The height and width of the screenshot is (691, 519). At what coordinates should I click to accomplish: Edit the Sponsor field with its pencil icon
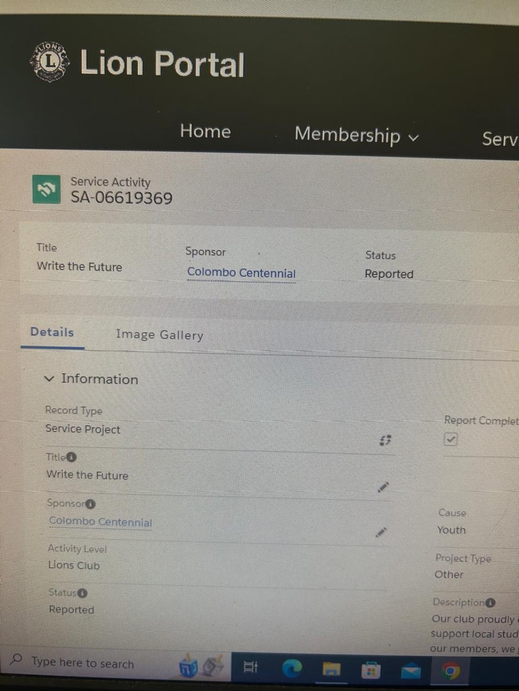381,532
